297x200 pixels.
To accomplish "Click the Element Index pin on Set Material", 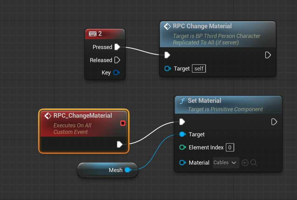I will point(183,147).
